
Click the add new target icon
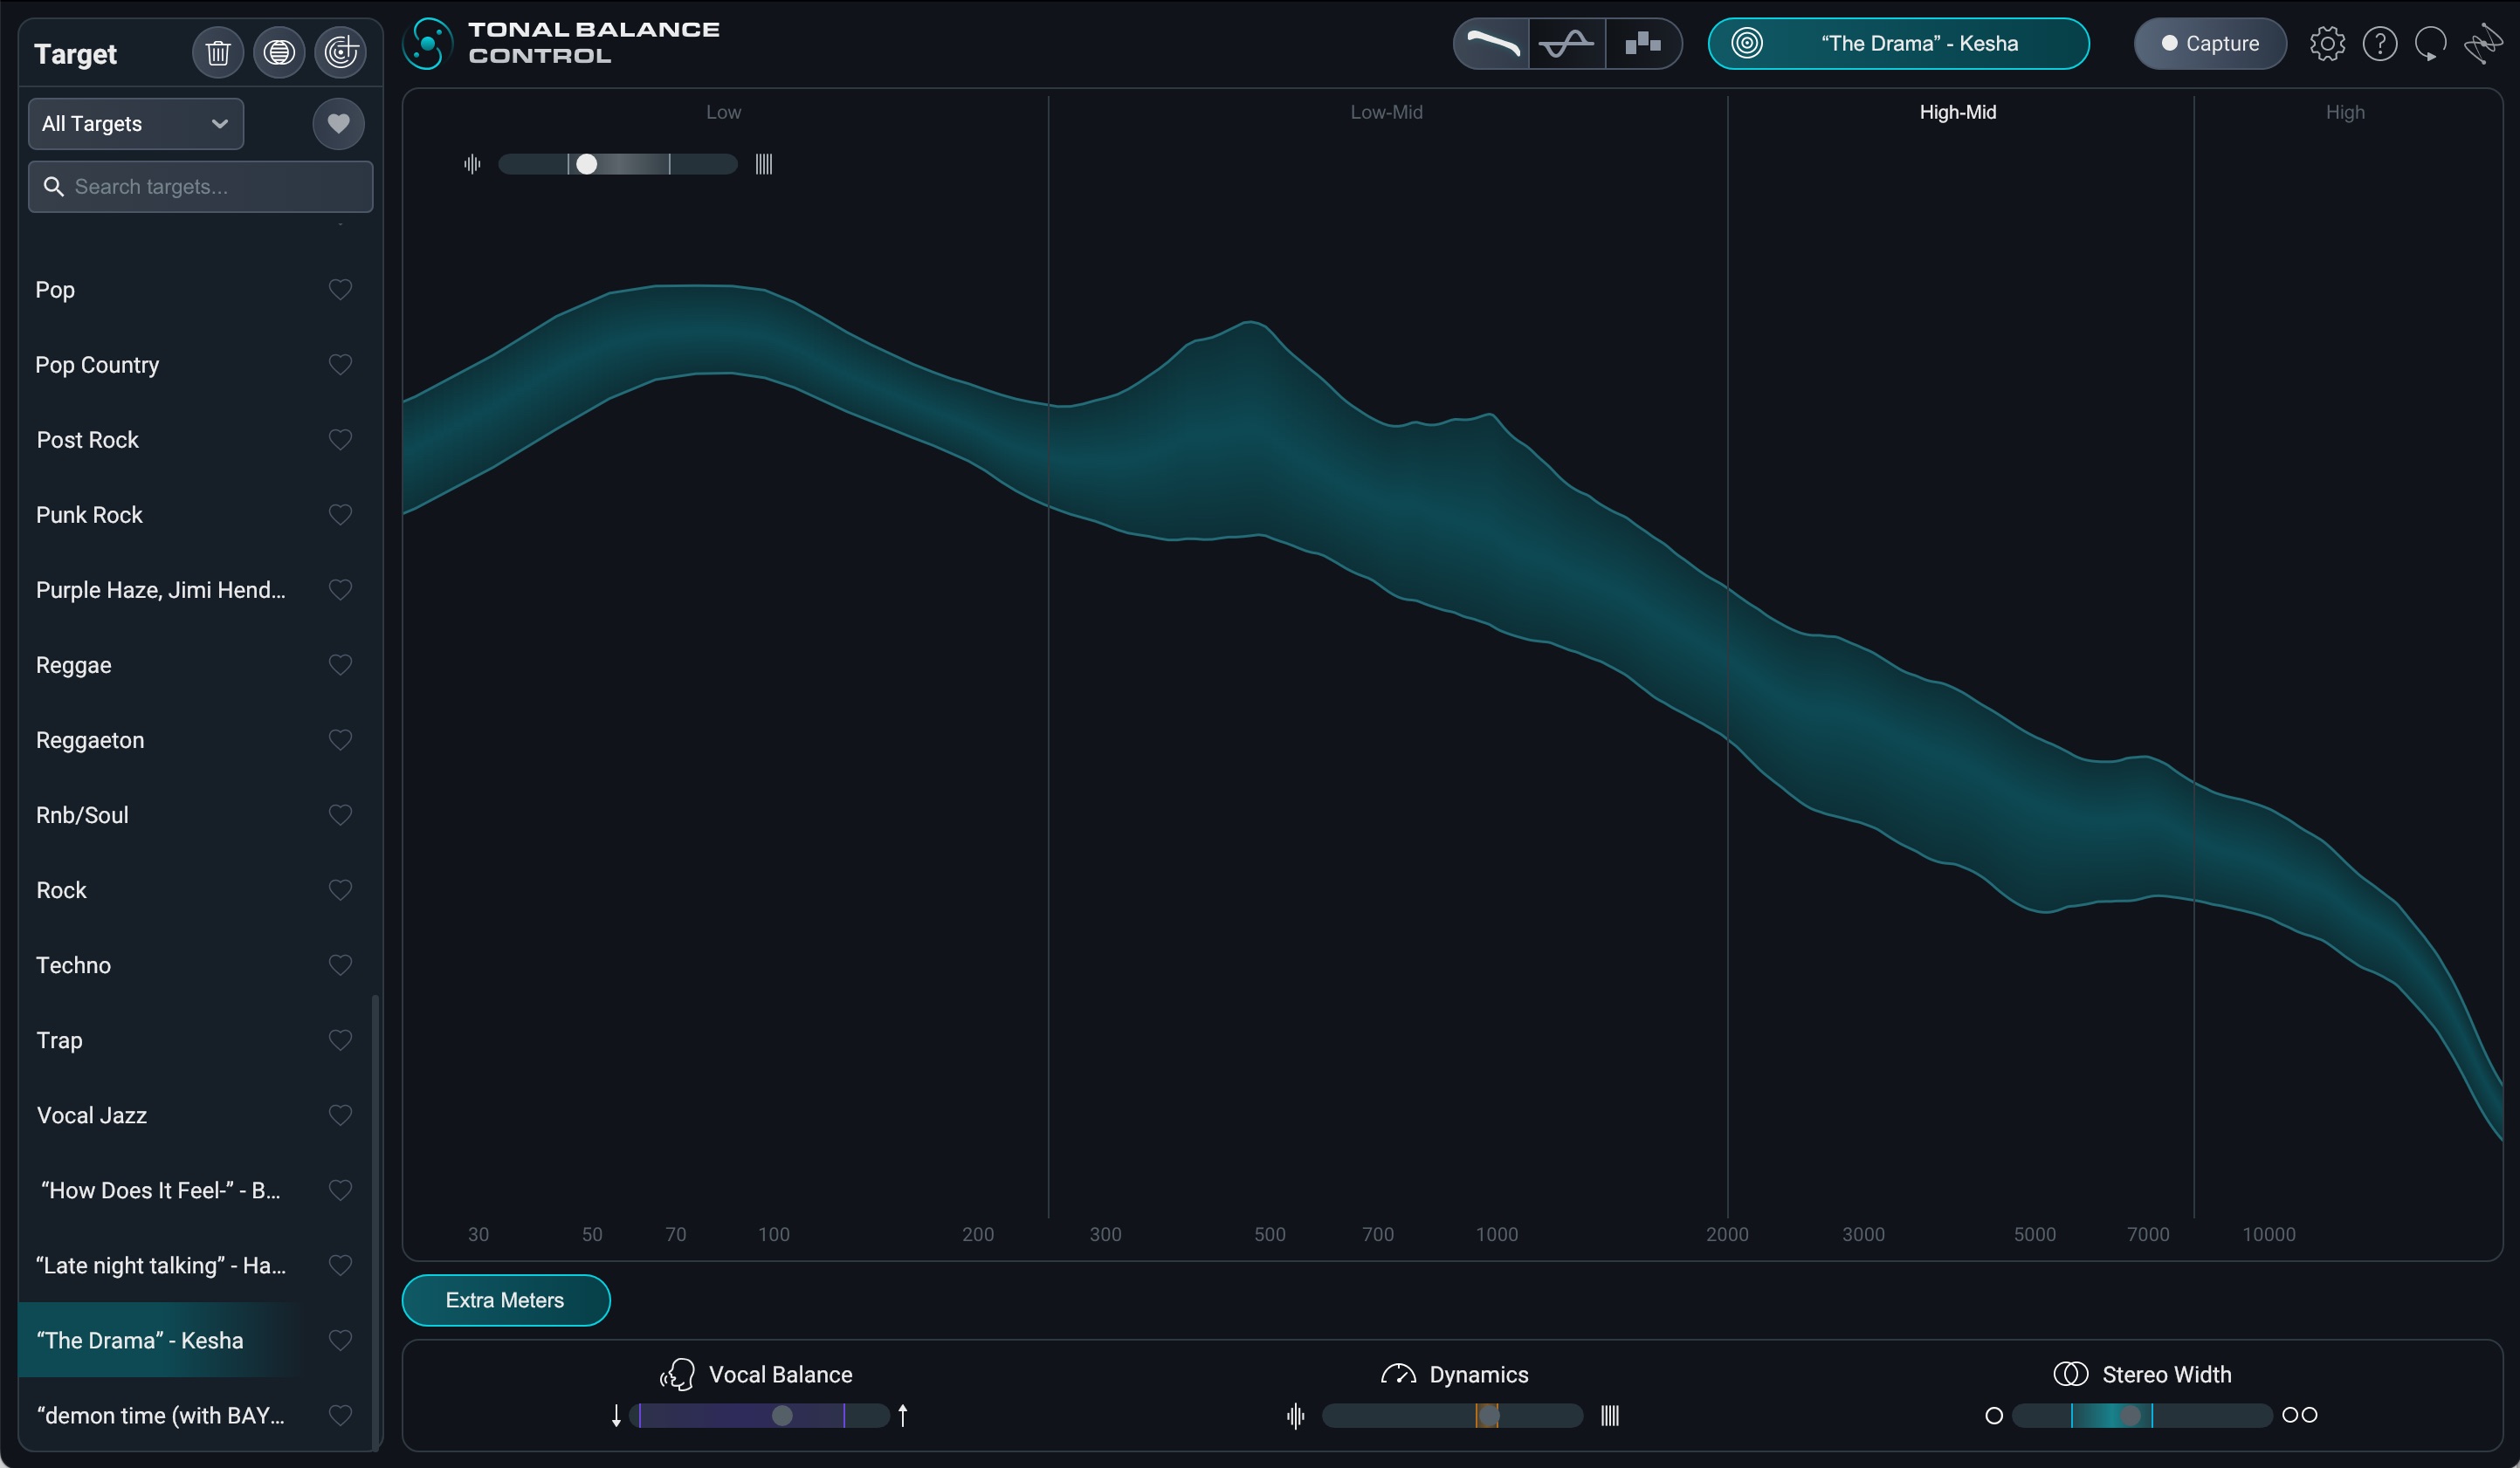(340, 52)
